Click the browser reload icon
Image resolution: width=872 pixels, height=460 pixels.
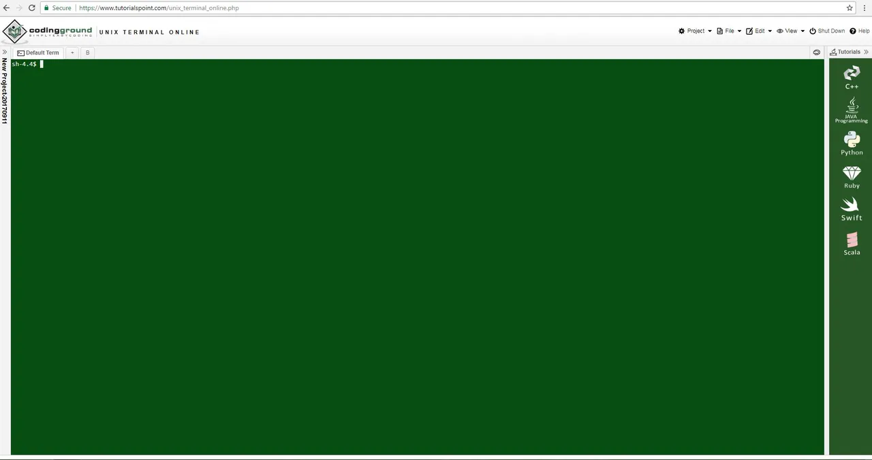tap(31, 8)
